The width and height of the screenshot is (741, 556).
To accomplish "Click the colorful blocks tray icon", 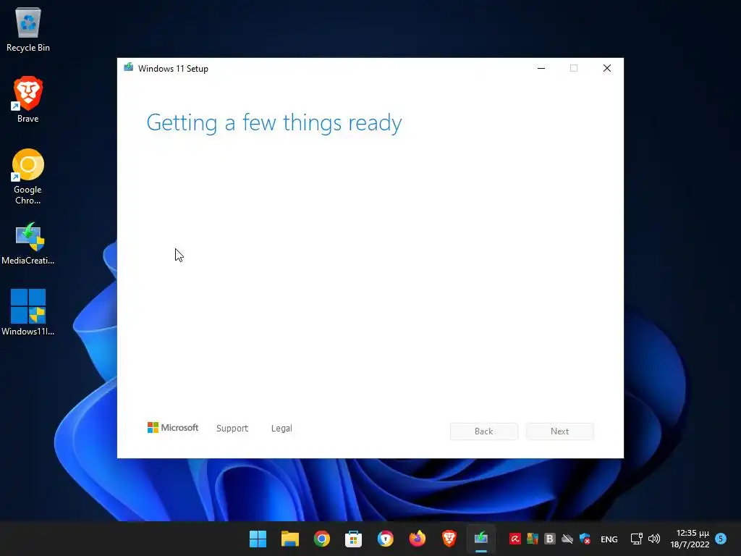I will point(533,539).
